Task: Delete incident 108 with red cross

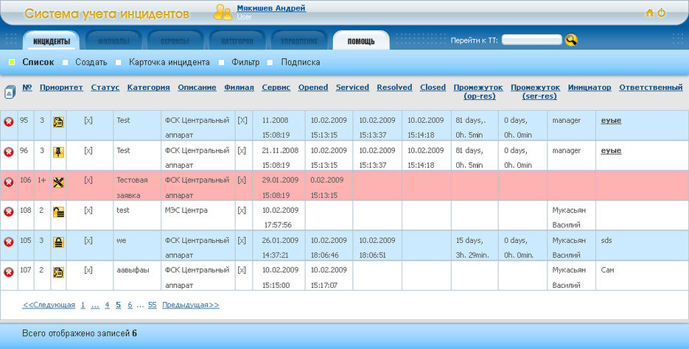Action: (x=8, y=212)
